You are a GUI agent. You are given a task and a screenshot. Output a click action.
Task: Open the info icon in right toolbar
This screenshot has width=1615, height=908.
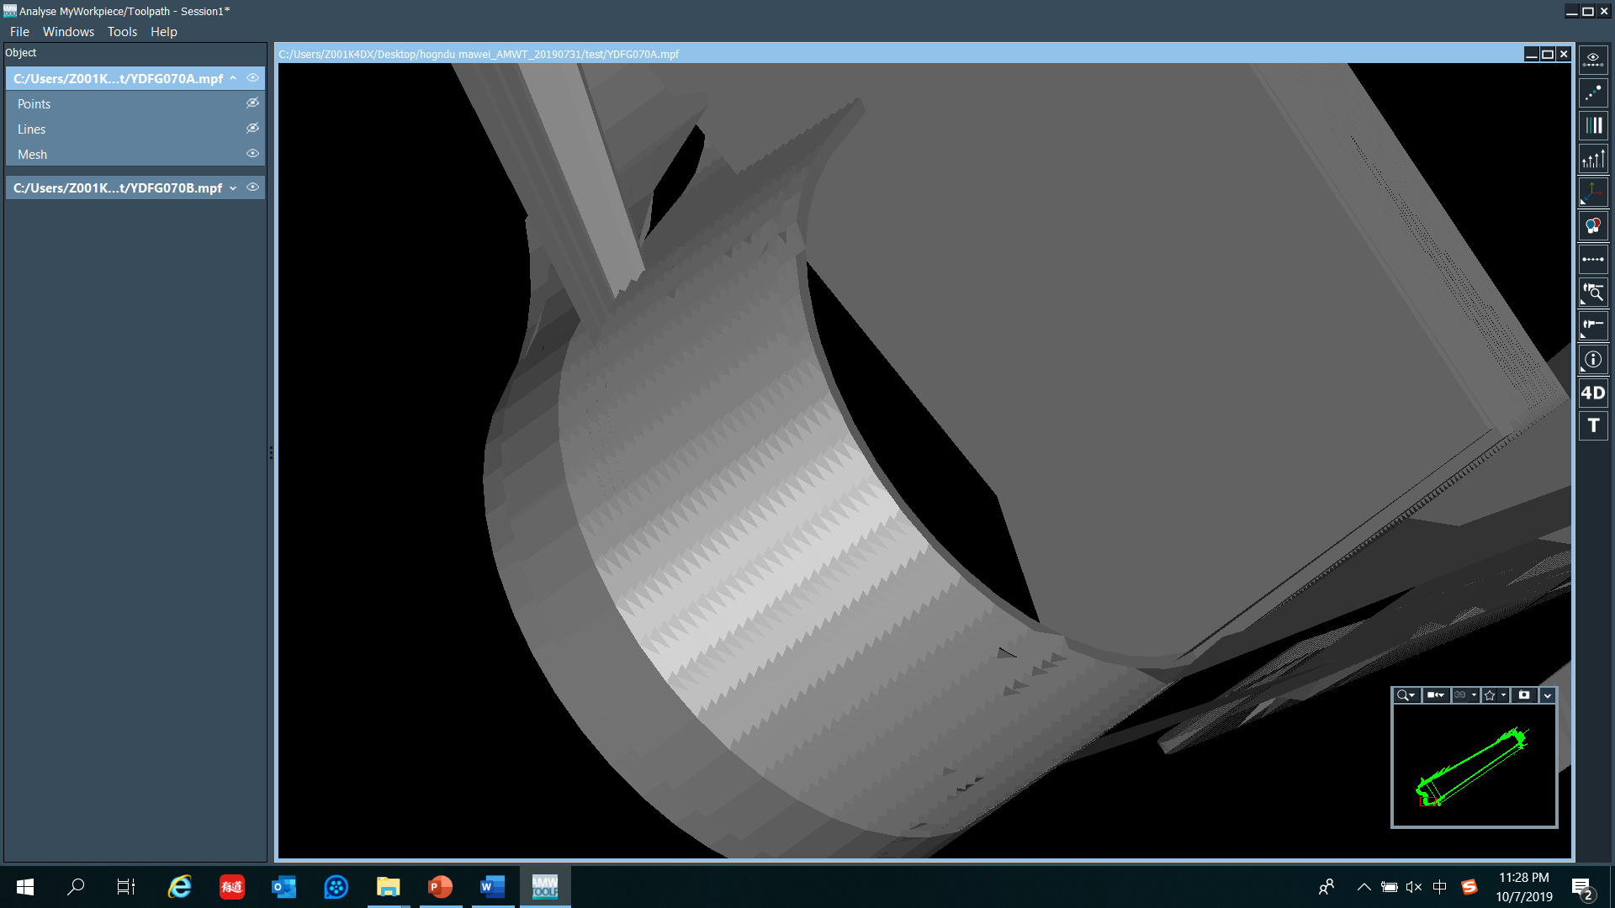click(1593, 360)
